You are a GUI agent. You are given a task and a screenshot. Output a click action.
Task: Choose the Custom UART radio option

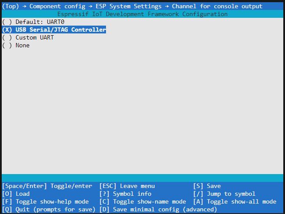[x=28, y=38]
